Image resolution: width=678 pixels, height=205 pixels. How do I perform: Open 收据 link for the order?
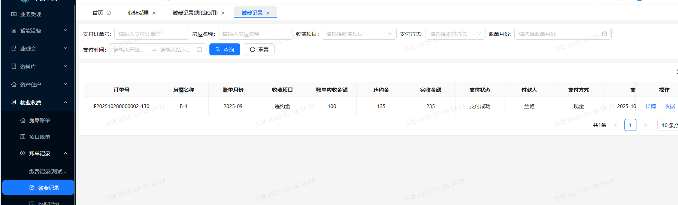[670, 106]
